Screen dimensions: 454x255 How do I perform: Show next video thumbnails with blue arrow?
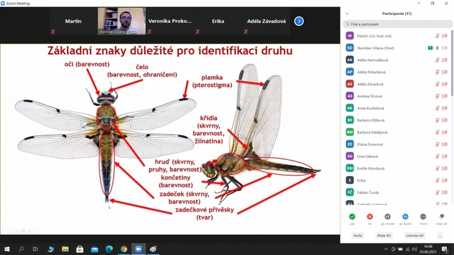[x=299, y=21]
